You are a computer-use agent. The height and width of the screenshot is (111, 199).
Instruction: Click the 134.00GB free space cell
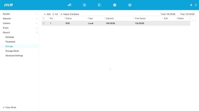[x=139, y=23]
